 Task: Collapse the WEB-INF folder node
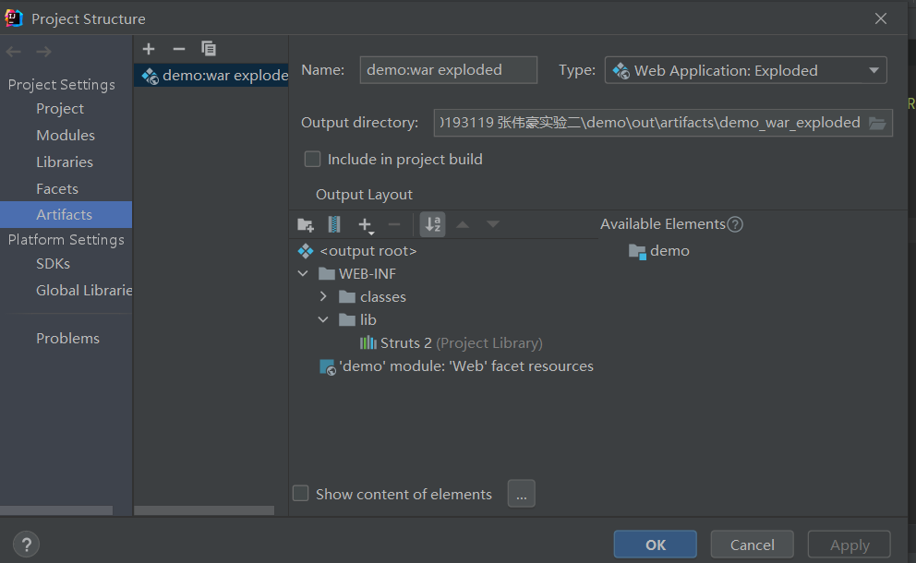(303, 274)
